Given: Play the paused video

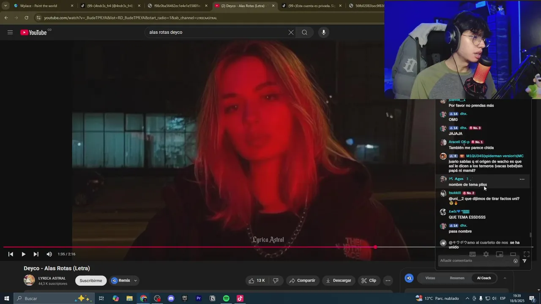Looking at the screenshot, I should 23,254.
